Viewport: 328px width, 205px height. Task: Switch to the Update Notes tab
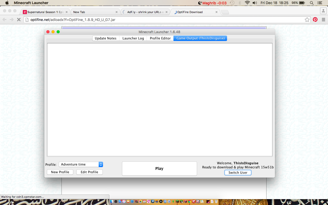click(x=106, y=38)
